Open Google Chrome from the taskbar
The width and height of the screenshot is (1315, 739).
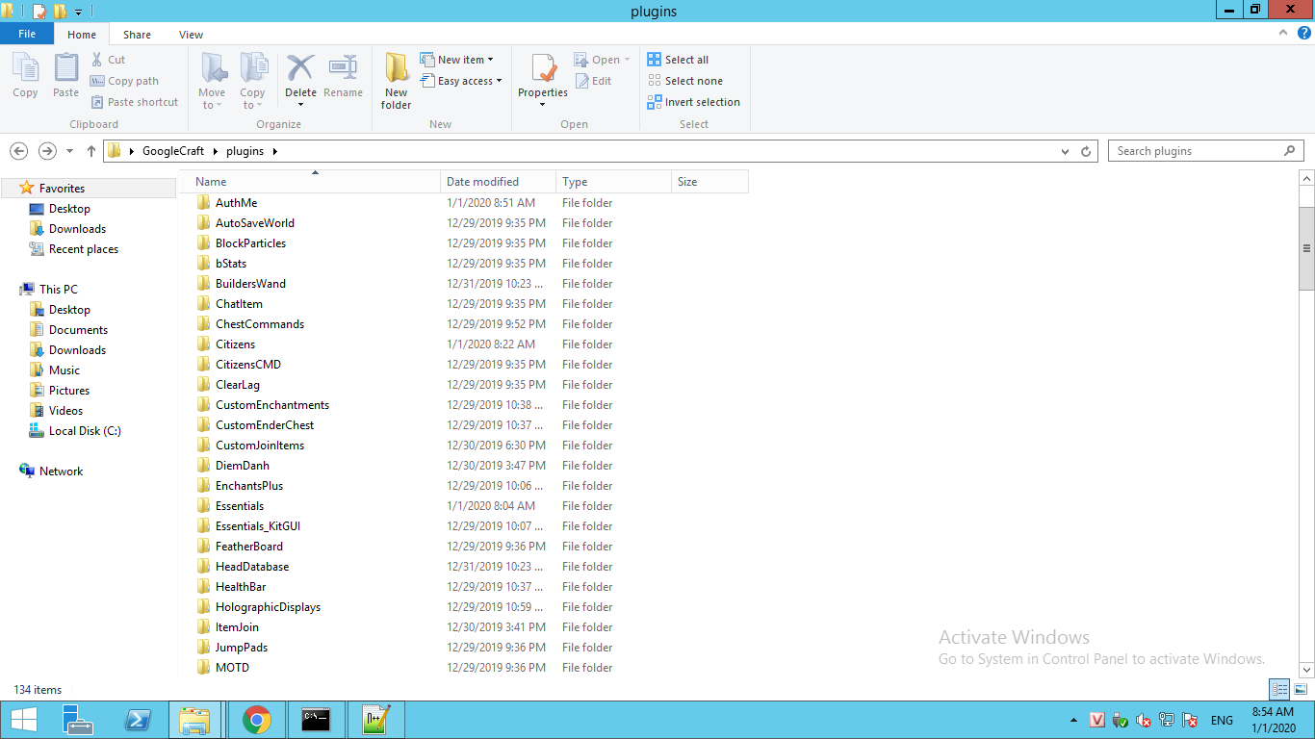[256, 720]
